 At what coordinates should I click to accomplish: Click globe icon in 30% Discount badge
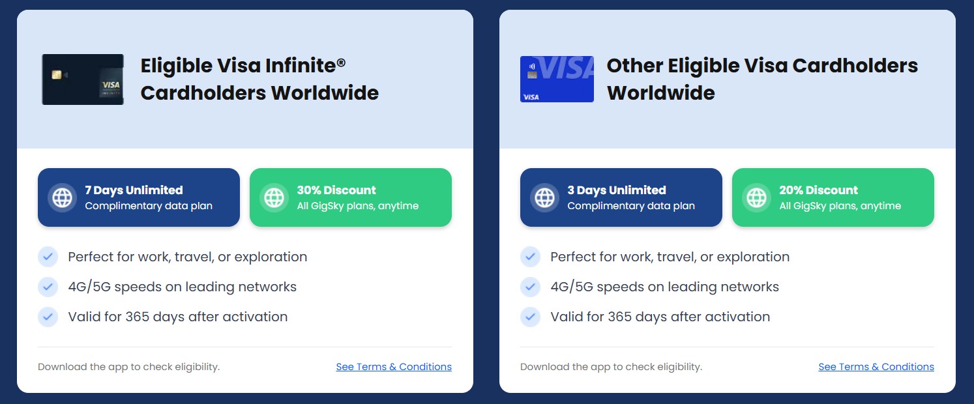pos(274,197)
